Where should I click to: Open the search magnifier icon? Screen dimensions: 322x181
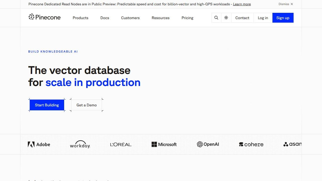216,18
